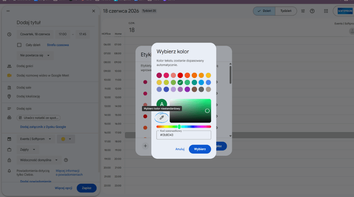Click the Zapisz button in event panel

pos(87,188)
